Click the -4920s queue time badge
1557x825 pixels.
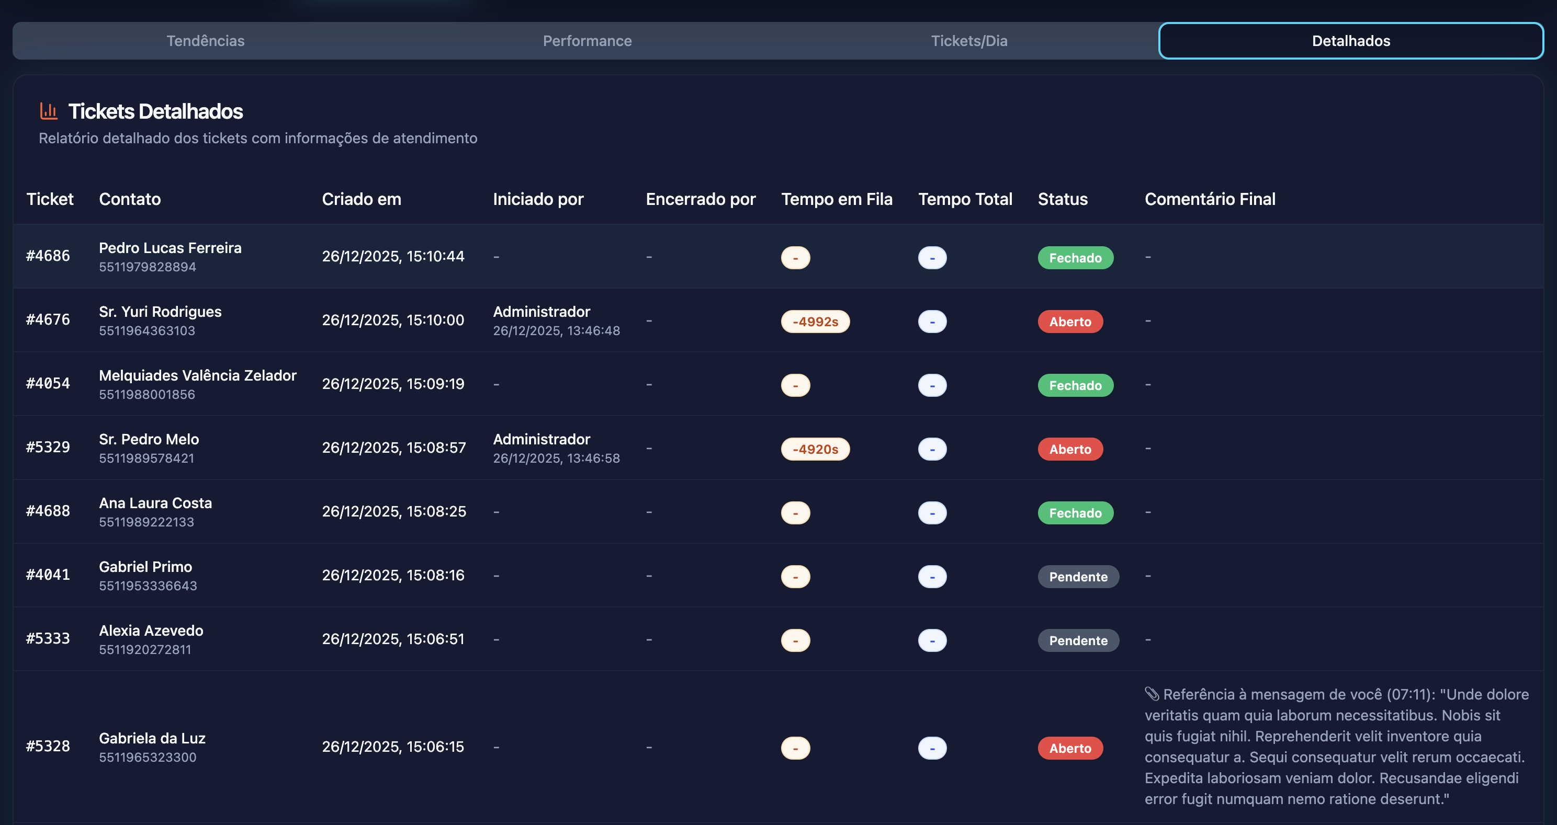click(x=815, y=449)
